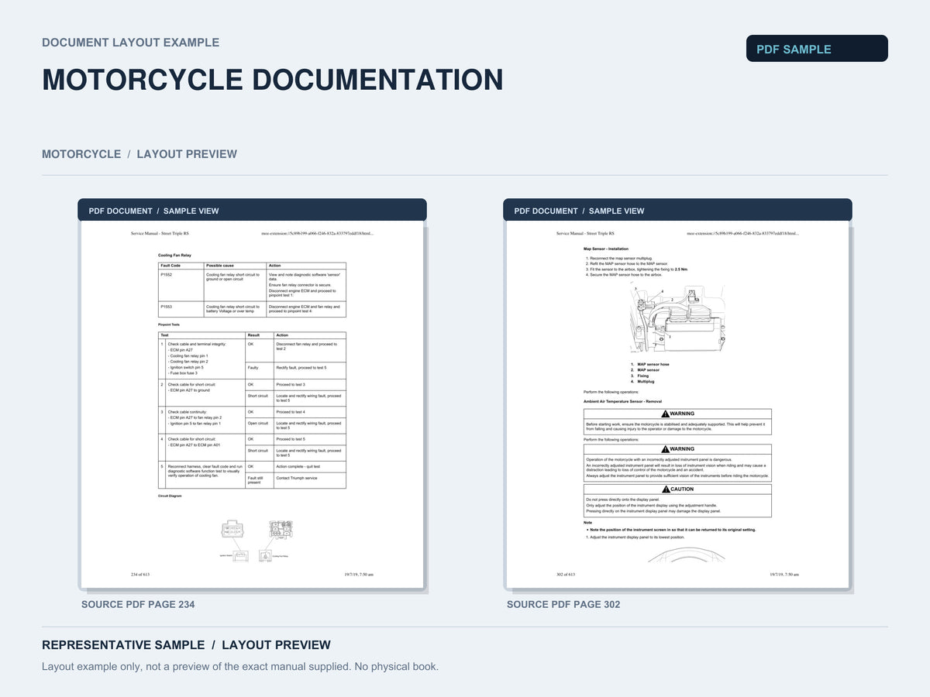The height and width of the screenshot is (697, 930).
Task: Click the "Fixing" legend entry
Action: (x=639, y=376)
